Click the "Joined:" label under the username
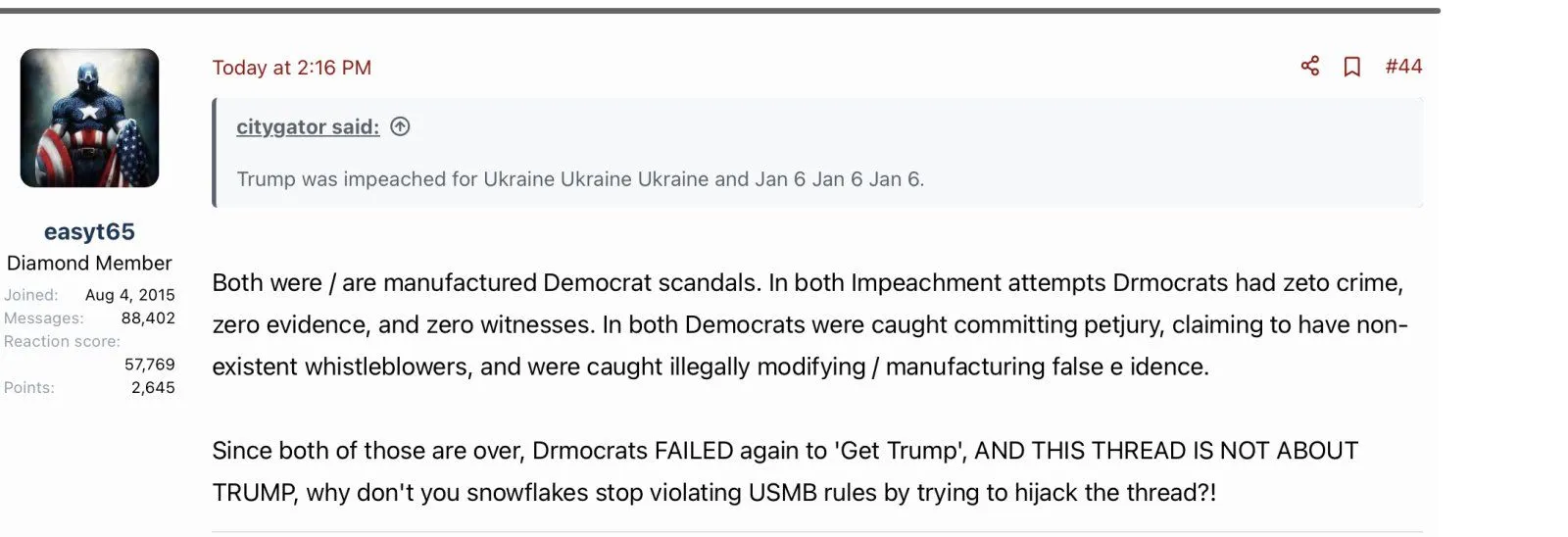Screen dimensions: 1568x537 30,294
